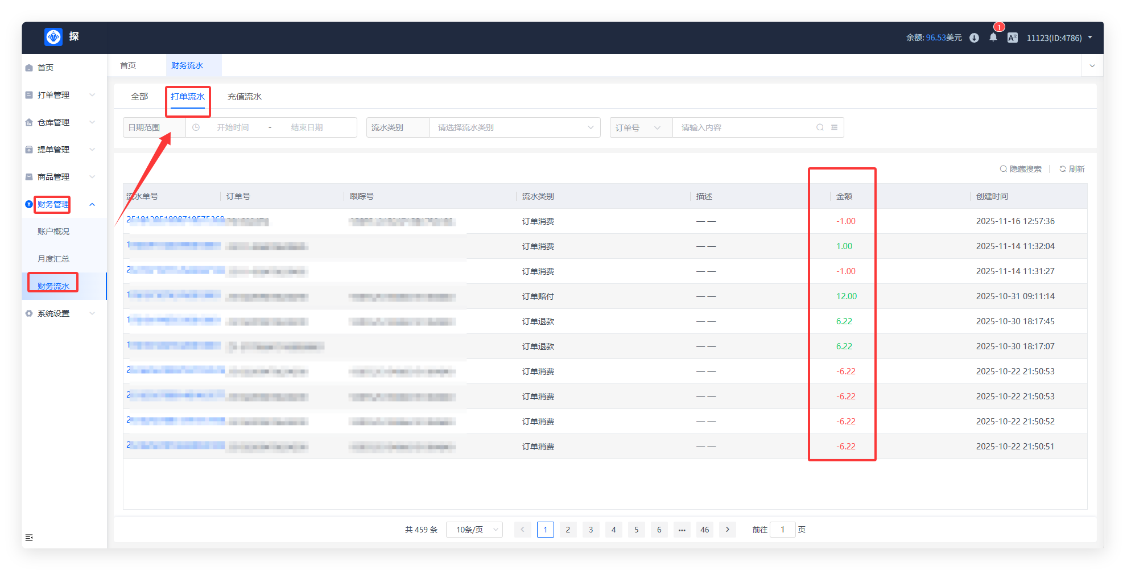Viewport: 1127px width, 570px height.
Task: Click the app logo icon
Action: (53, 37)
